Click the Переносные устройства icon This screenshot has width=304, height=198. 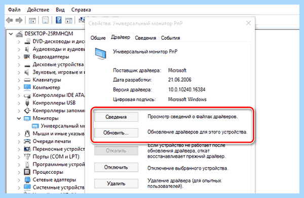27,149
